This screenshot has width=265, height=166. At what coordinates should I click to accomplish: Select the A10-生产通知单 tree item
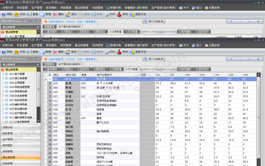coord(22,113)
